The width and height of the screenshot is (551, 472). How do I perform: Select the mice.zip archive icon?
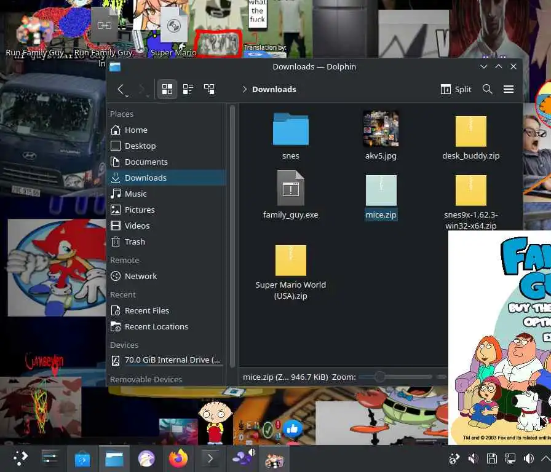pyautogui.click(x=381, y=190)
